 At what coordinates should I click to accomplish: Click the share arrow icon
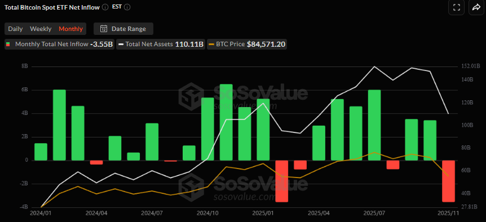476,7
